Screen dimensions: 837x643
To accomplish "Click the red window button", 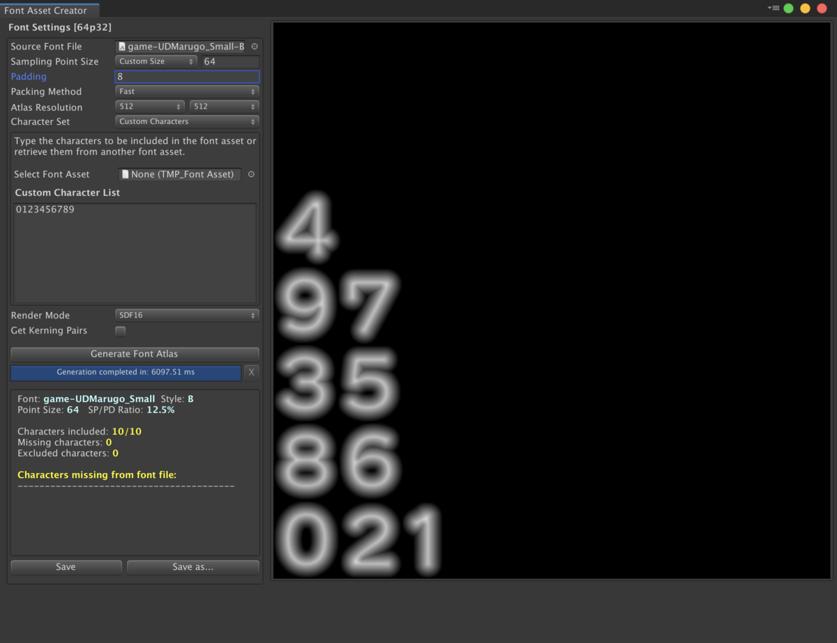I will 822,8.
